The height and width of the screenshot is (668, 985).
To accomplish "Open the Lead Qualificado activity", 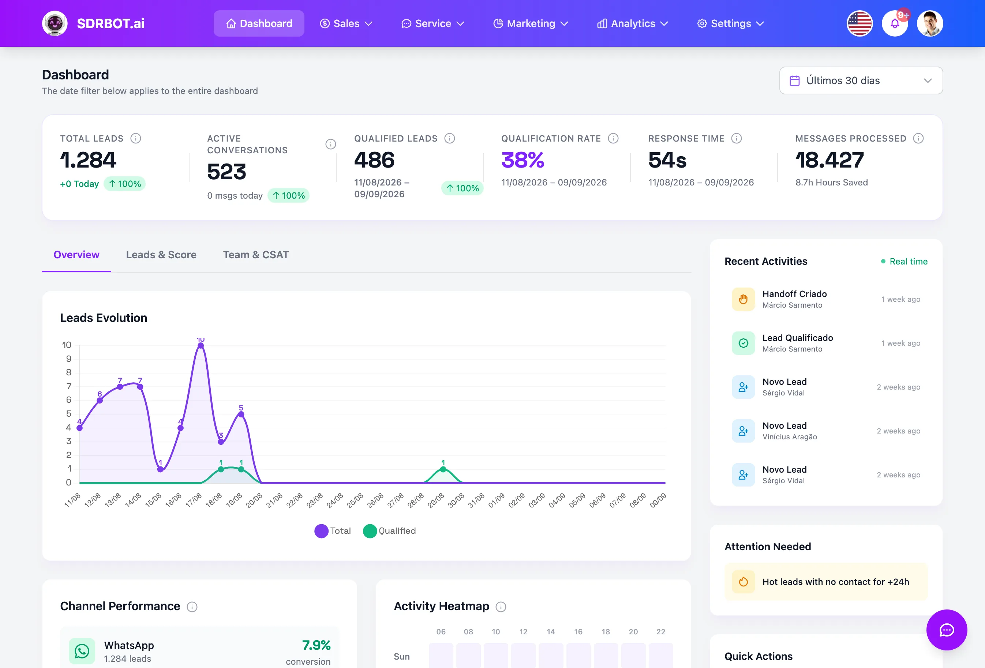I will 826,343.
